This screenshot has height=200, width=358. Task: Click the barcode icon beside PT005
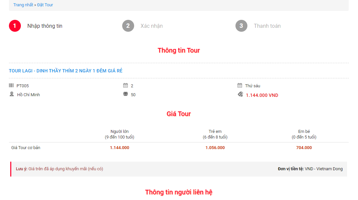(x=11, y=85)
